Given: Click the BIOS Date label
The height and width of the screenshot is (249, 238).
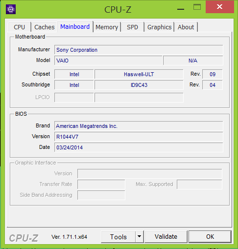Looking at the screenshot, I should (45, 147).
